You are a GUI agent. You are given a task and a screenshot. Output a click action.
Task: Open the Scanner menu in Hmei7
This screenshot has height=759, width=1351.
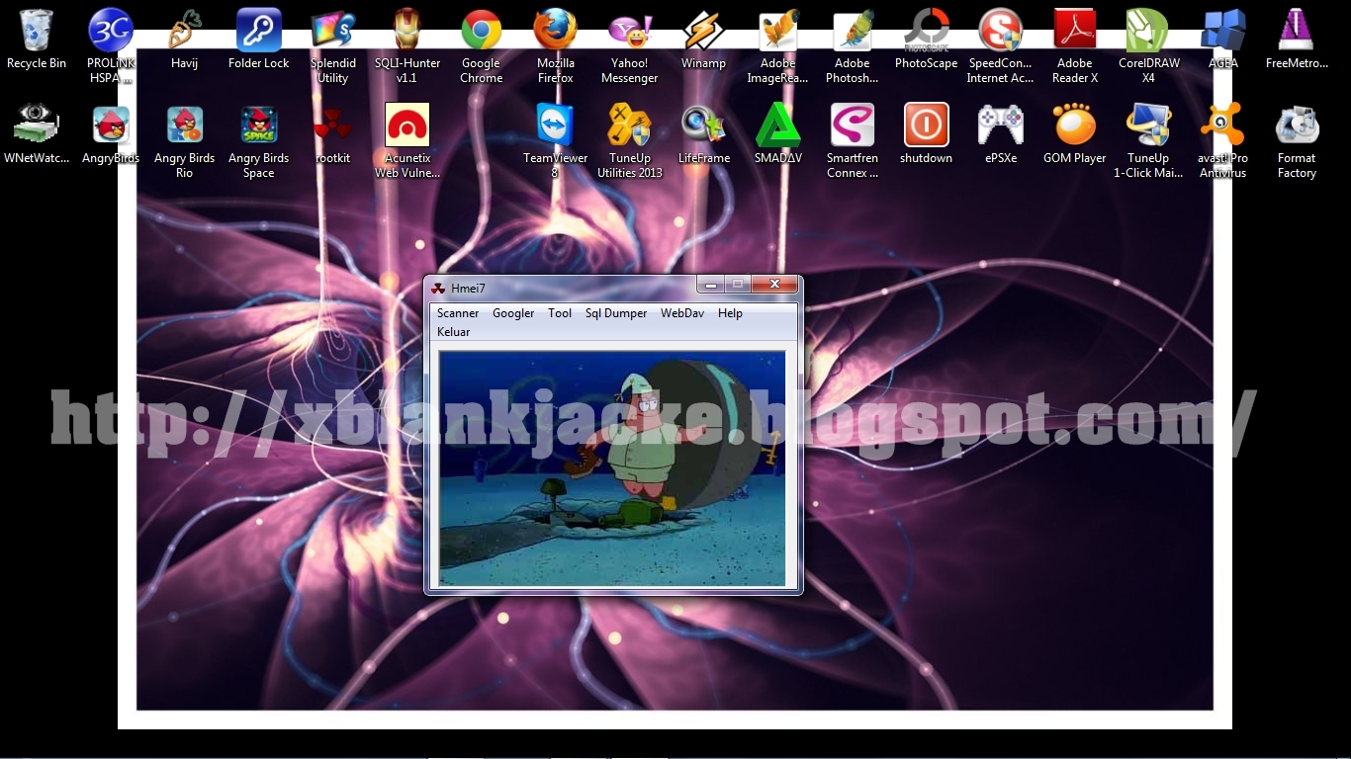pyautogui.click(x=458, y=313)
